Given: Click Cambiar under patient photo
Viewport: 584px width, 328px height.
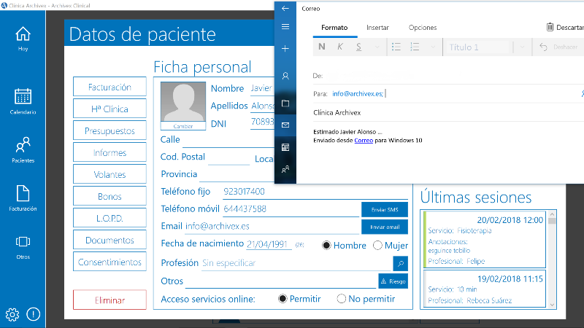Looking at the screenshot, I should pyautogui.click(x=183, y=126).
